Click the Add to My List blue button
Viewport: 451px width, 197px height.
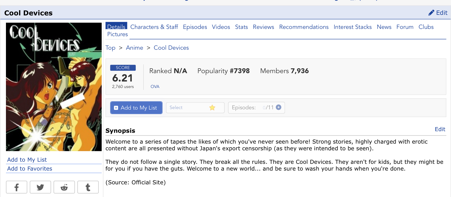136,108
